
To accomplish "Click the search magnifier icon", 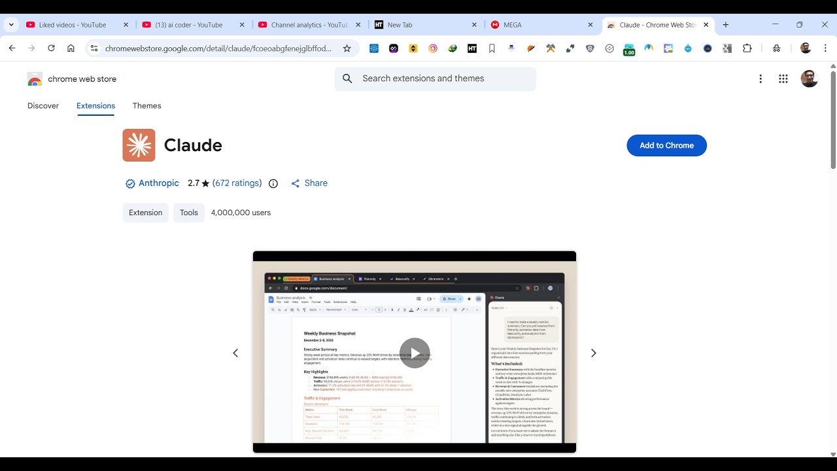I will [x=348, y=78].
